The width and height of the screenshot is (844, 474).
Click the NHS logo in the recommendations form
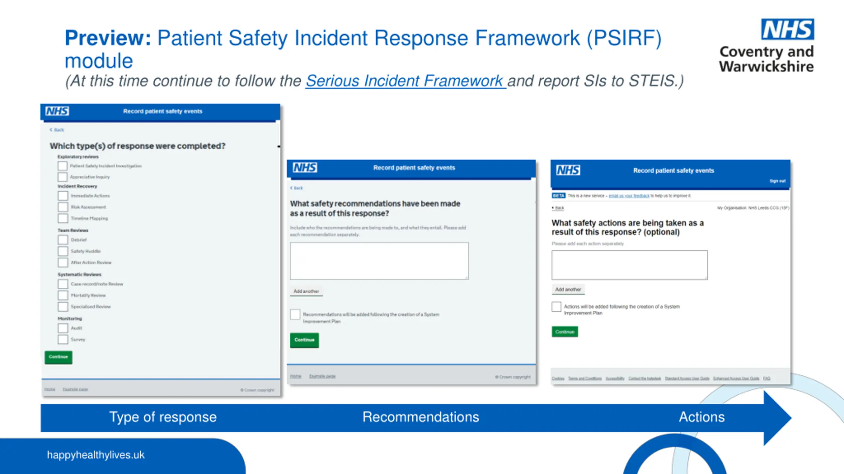[305, 168]
